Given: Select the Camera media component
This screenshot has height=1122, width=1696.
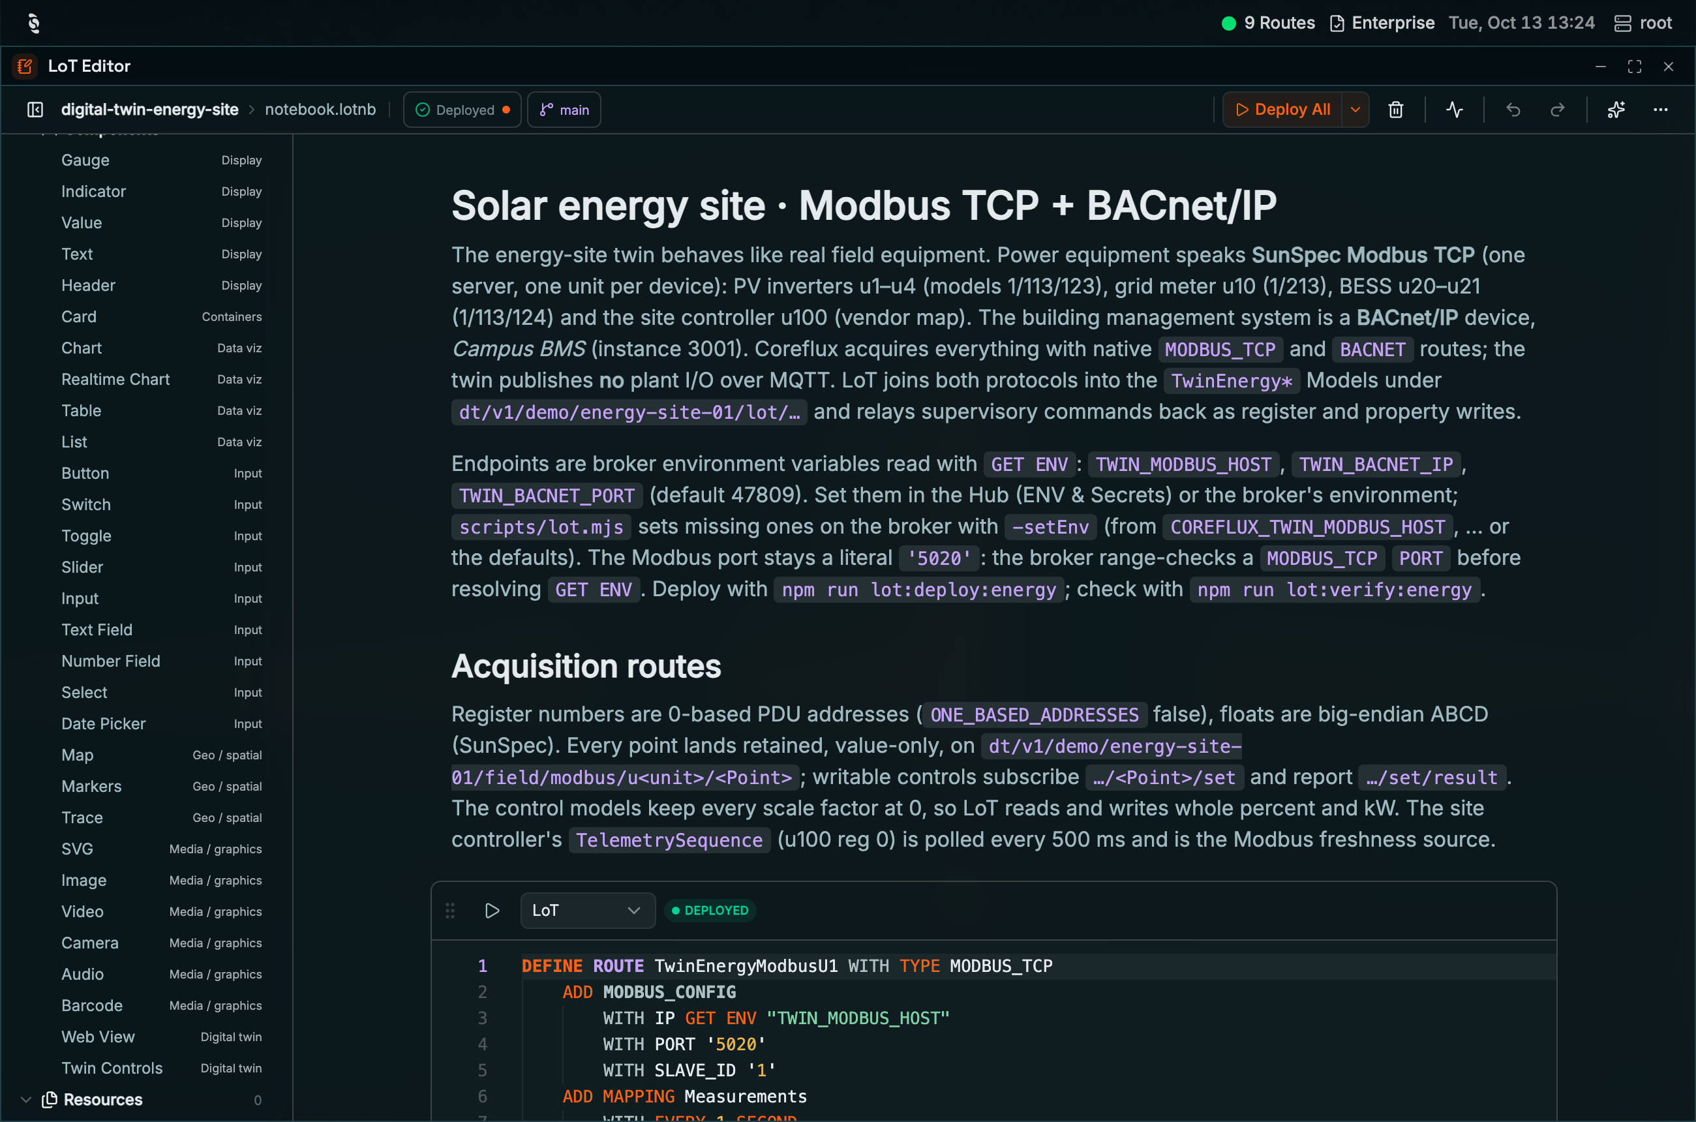Looking at the screenshot, I should click(x=161, y=943).
